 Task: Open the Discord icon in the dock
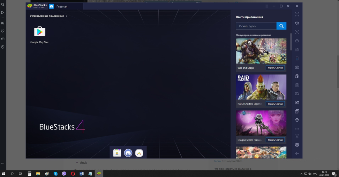tap(128, 153)
